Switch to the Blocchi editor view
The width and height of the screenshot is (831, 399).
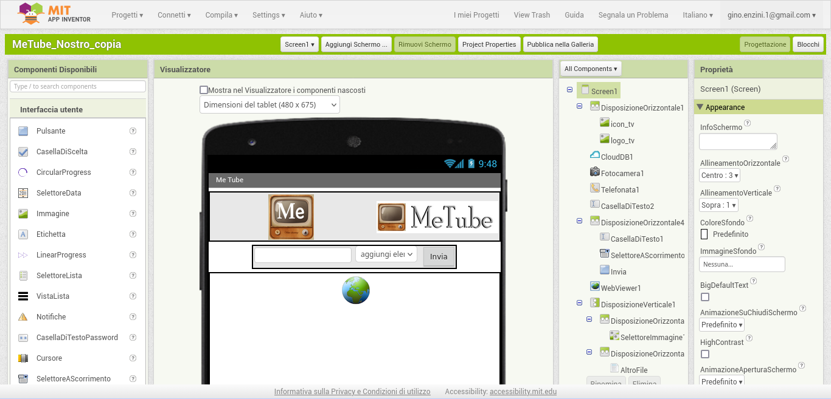click(808, 44)
